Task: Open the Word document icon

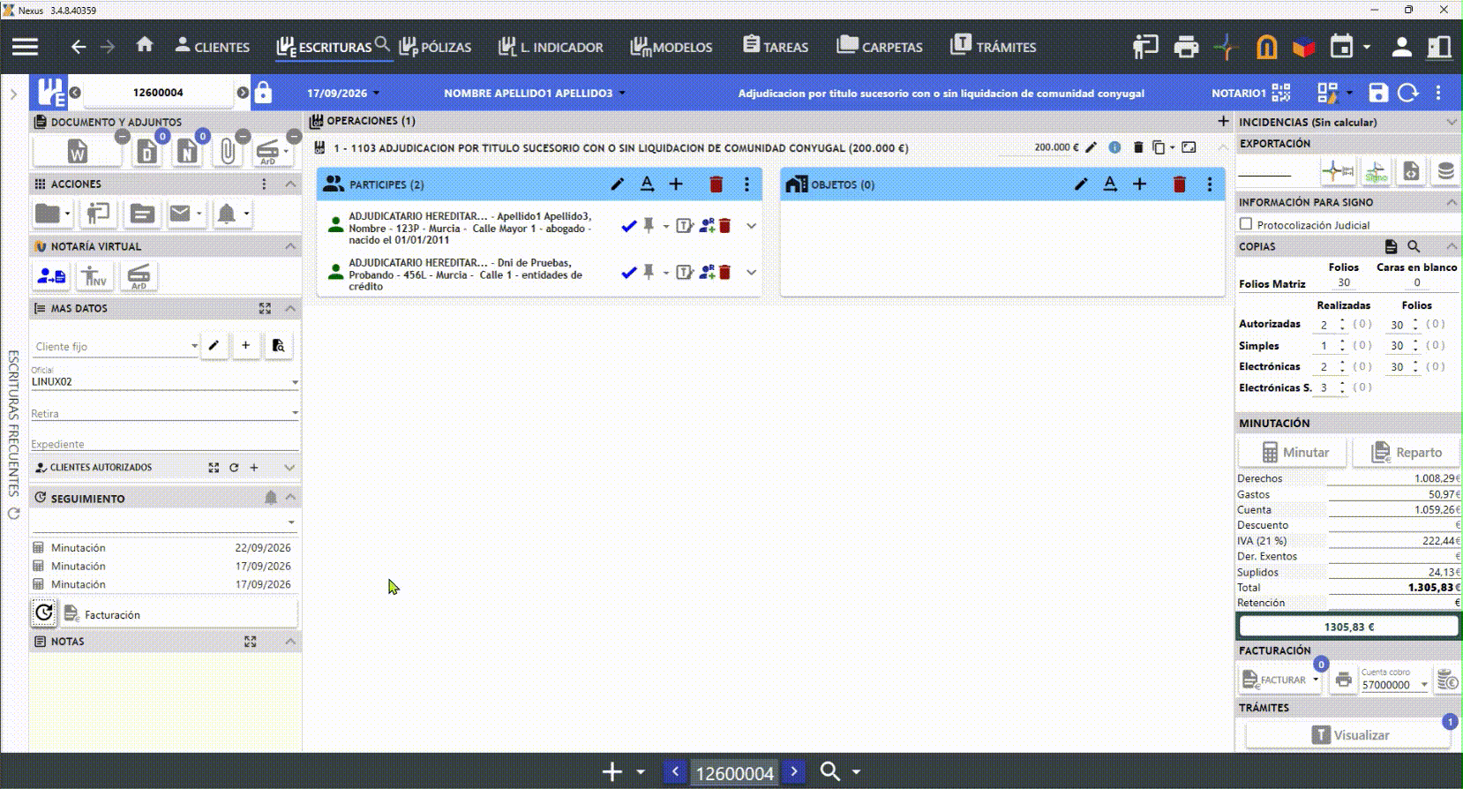Action: click(78, 153)
